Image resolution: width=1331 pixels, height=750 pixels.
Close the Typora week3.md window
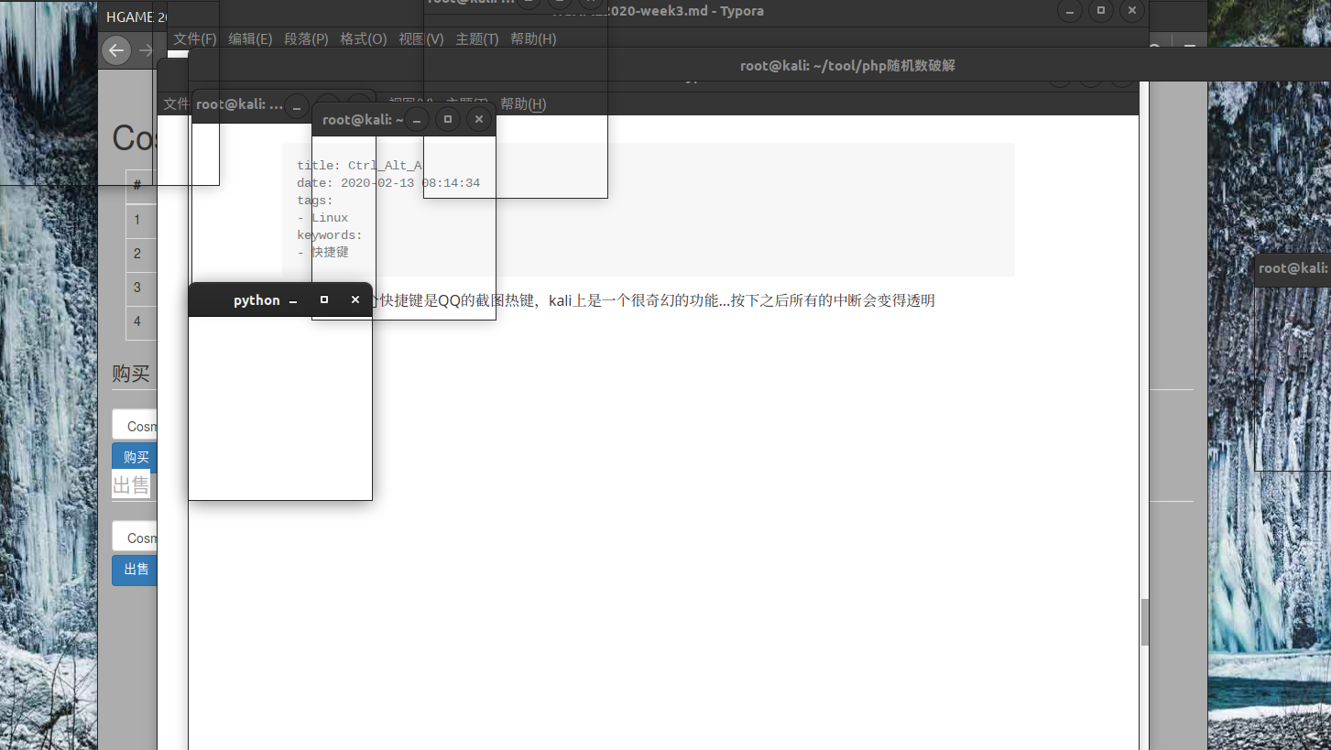click(1132, 11)
